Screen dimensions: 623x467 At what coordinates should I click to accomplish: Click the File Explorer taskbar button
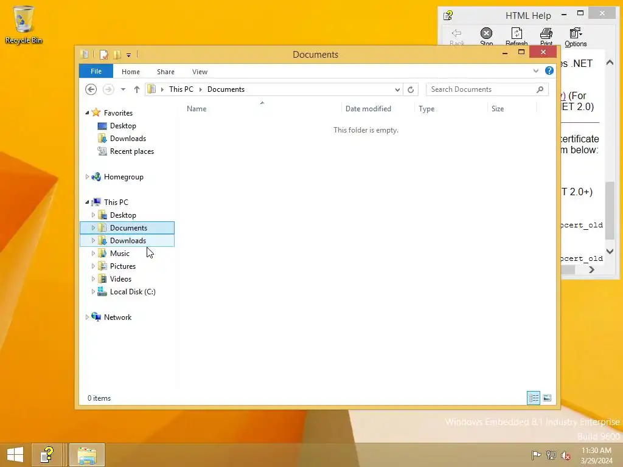(87, 455)
